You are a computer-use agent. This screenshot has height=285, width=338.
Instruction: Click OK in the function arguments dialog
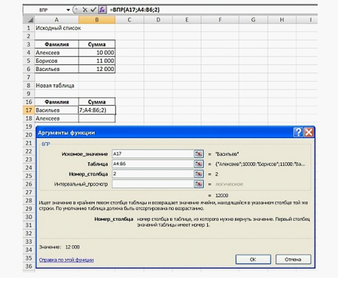tap(253, 259)
